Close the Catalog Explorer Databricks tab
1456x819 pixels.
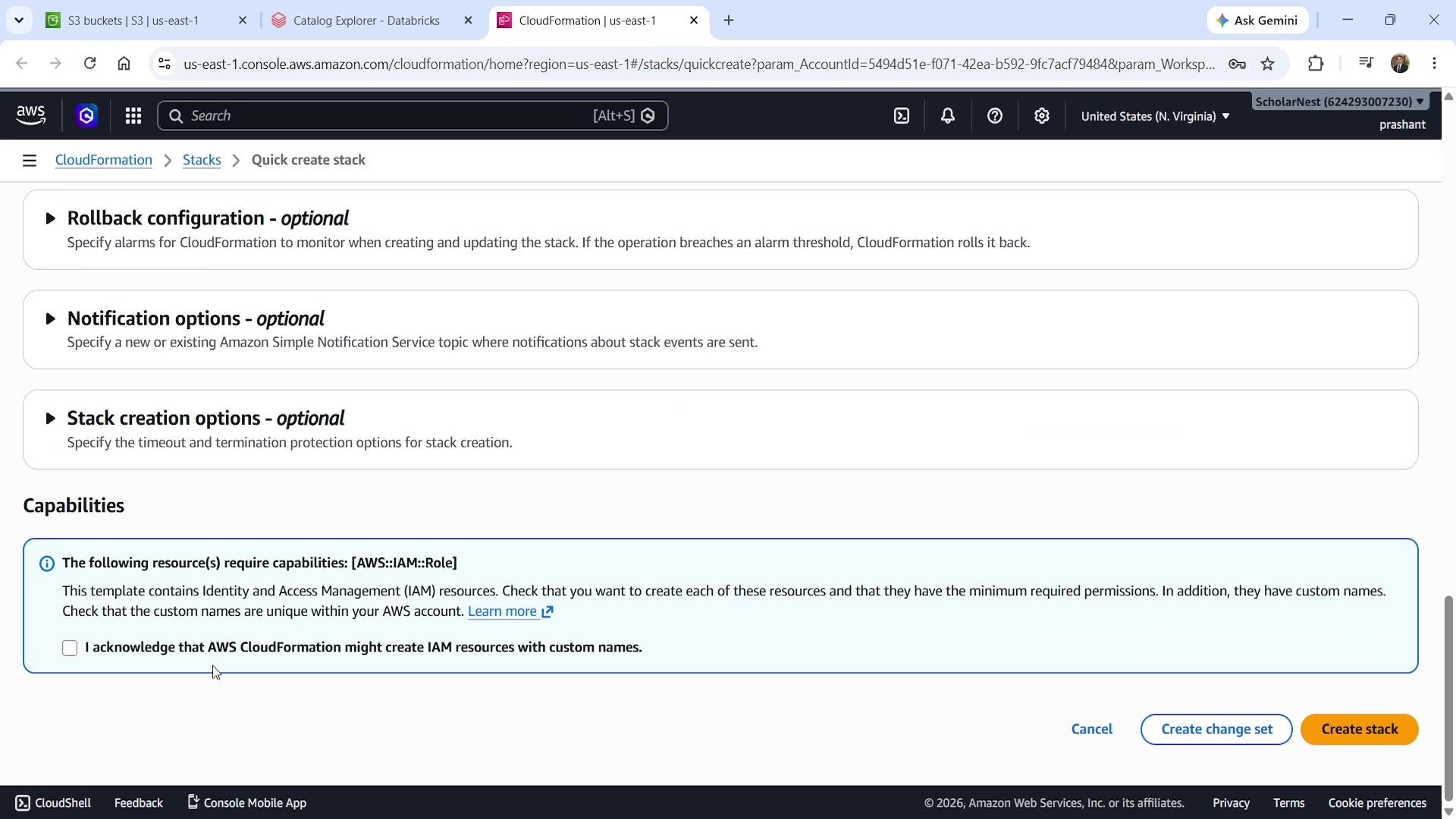pos(468,20)
